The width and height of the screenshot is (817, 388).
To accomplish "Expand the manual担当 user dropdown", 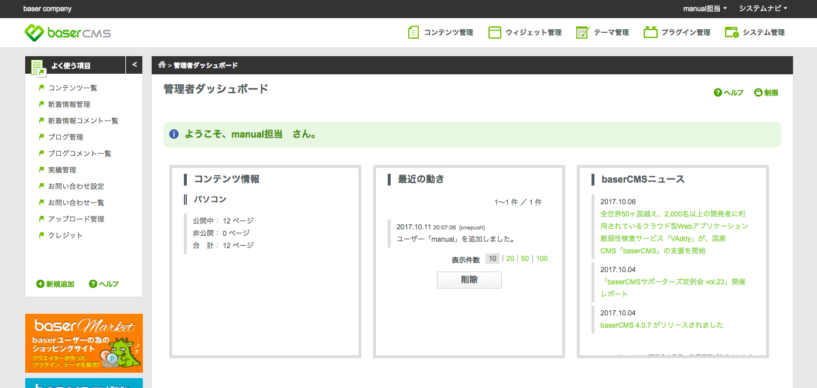I will tap(705, 9).
